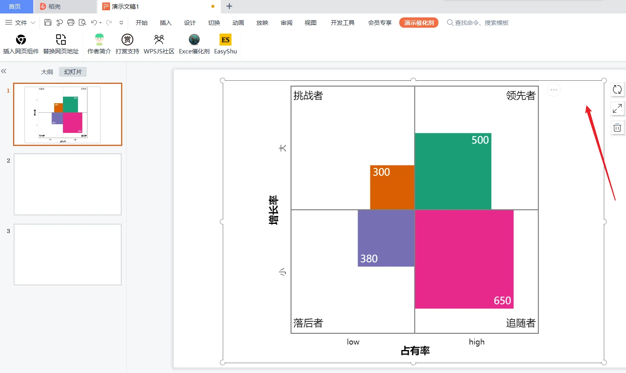Open the 动画 ribbon tab
The image size is (626, 373).
[238, 23]
